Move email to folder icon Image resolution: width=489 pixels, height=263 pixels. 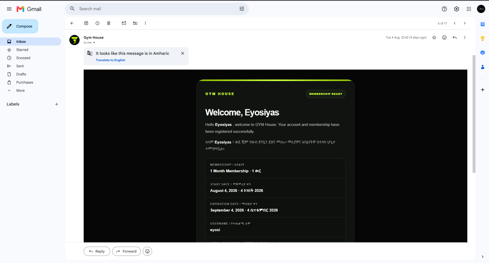(x=135, y=23)
